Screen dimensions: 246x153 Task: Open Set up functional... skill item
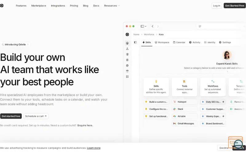click(x=156, y=116)
